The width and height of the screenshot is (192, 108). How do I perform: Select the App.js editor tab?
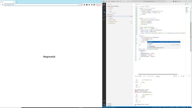137,4
